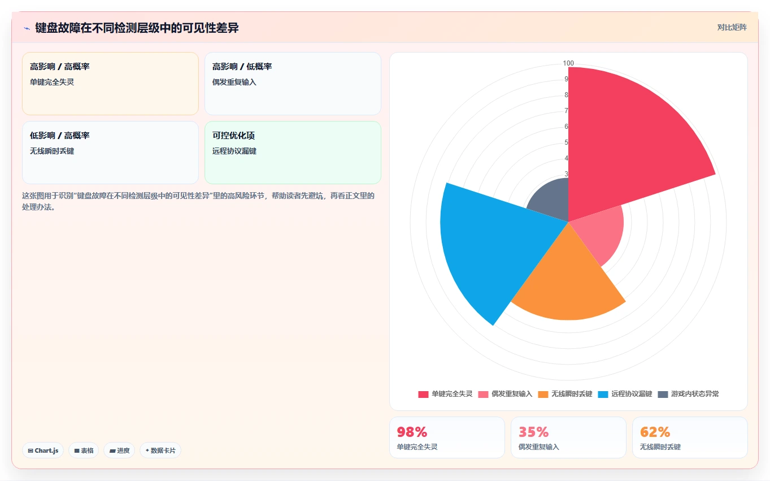770x481 pixels.
Task: Click the 对比矩阵 label in header
Action: [x=732, y=27]
